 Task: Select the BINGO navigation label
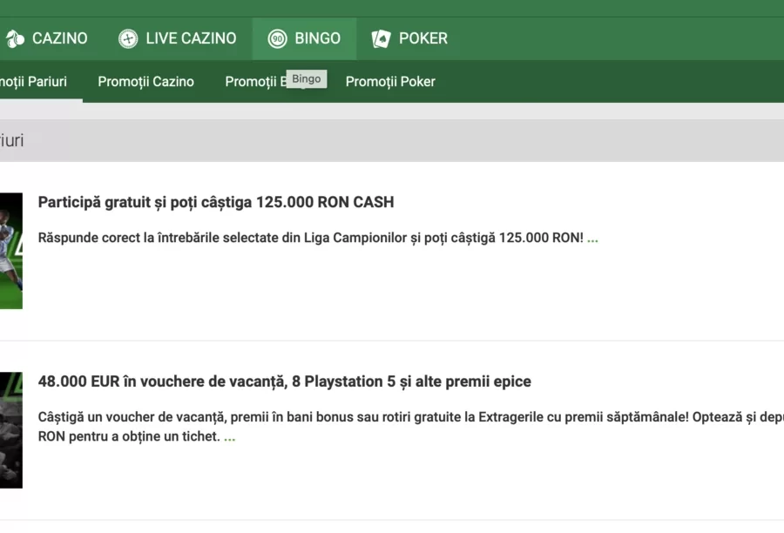pos(317,38)
